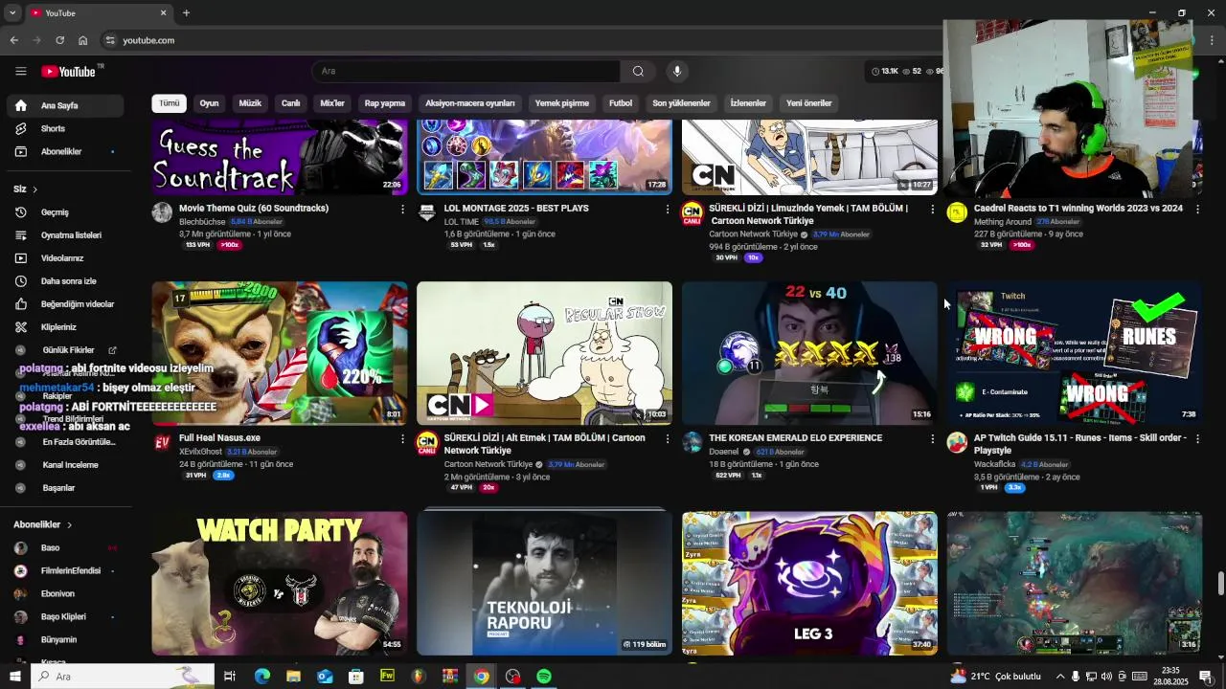The image size is (1226, 689).
Task: Start voice search with the microphone icon
Action: pos(677,71)
